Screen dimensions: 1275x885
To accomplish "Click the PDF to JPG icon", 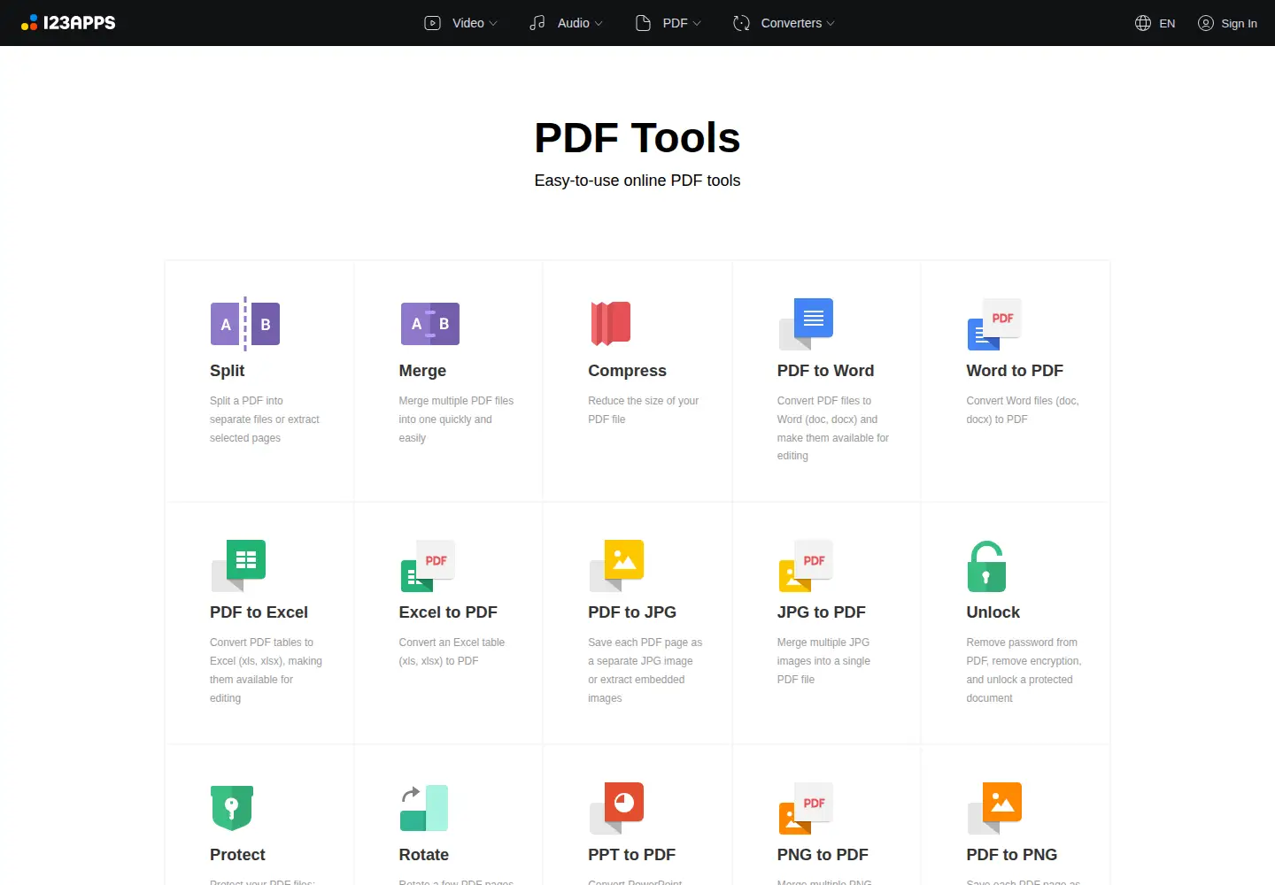I will 617,566.
